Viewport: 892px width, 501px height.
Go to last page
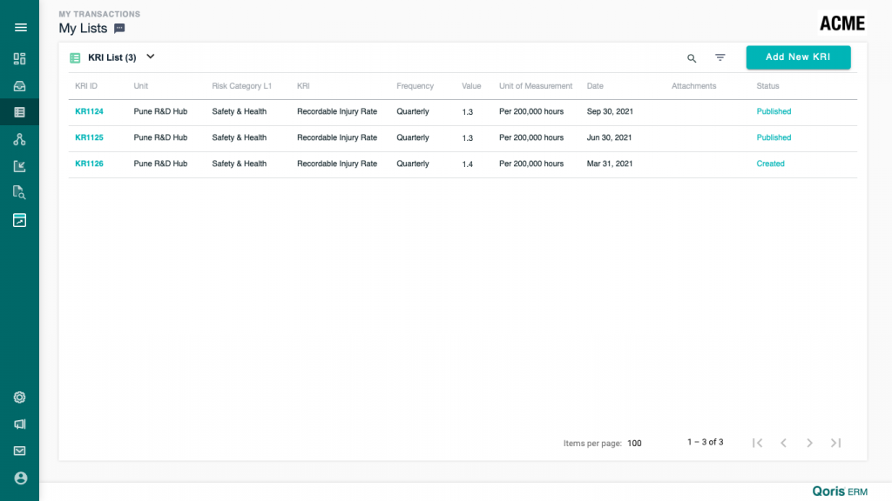point(835,443)
